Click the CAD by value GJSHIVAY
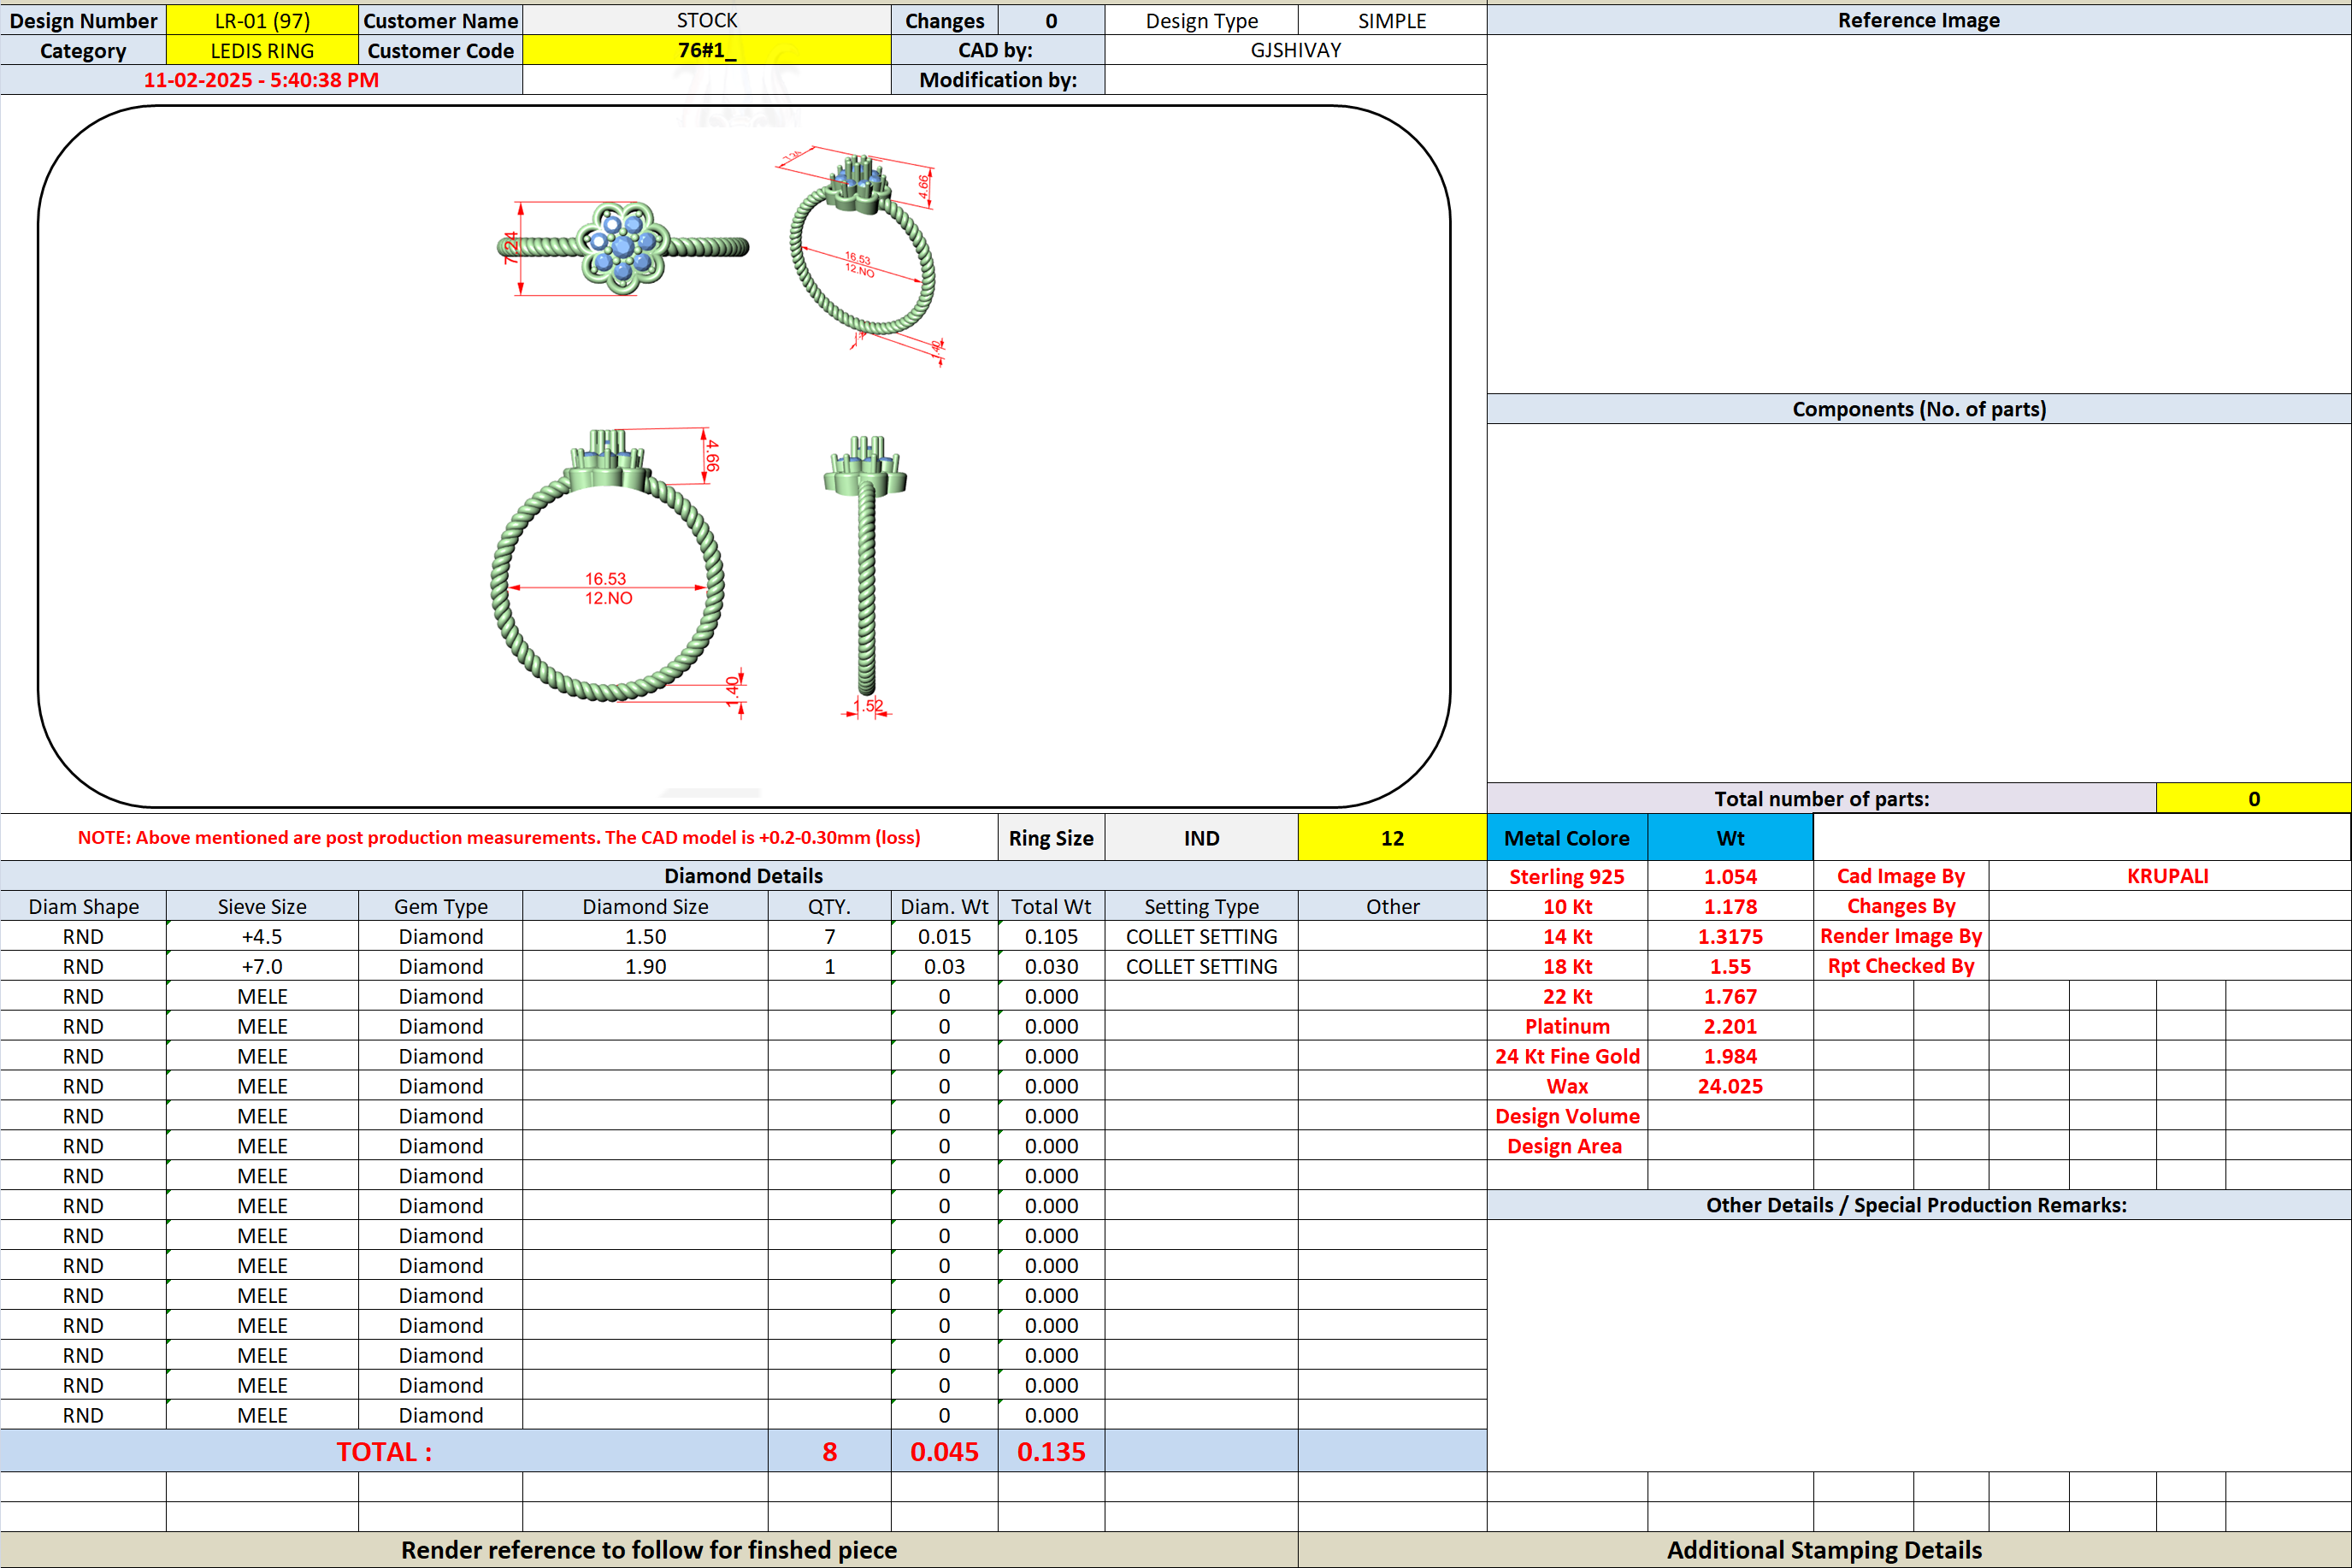 [1296, 50]
